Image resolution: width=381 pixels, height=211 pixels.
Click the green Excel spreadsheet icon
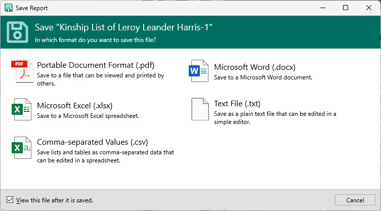[x=22, y=109]
